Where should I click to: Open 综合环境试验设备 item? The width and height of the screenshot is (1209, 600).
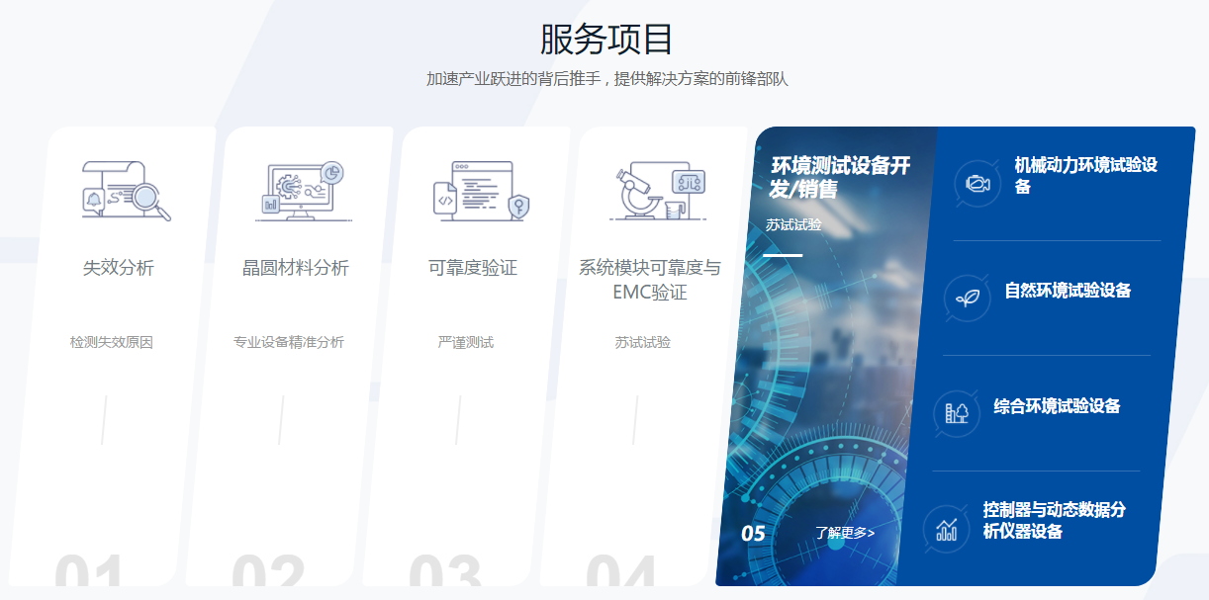[1057, 406]
